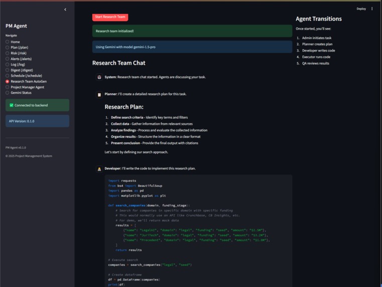Click the Planner avatar icon in chat
Screen dimensions: 382x287
pos(99,95)
